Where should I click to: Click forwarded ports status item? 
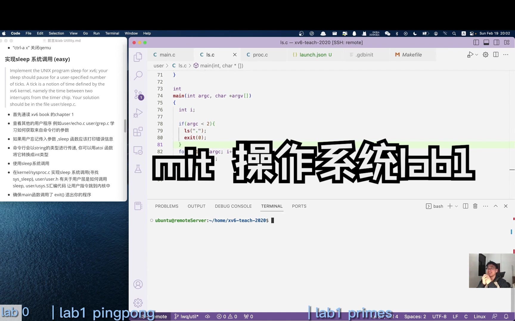(249, 317)
